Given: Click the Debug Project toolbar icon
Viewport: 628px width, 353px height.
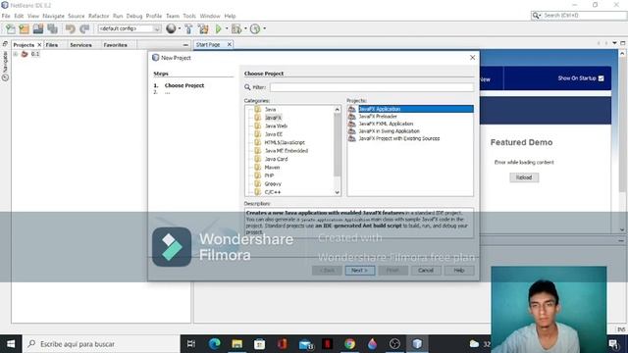Looking at the screenshot, I should pyautogui.click(x=236, y=28).
